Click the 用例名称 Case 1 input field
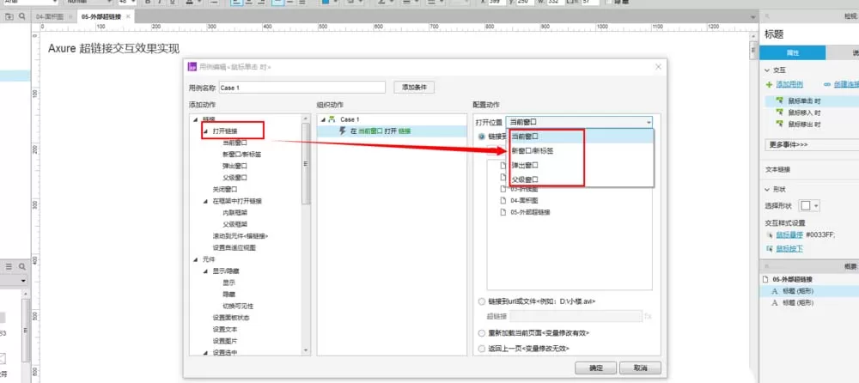 pos(303,88)
